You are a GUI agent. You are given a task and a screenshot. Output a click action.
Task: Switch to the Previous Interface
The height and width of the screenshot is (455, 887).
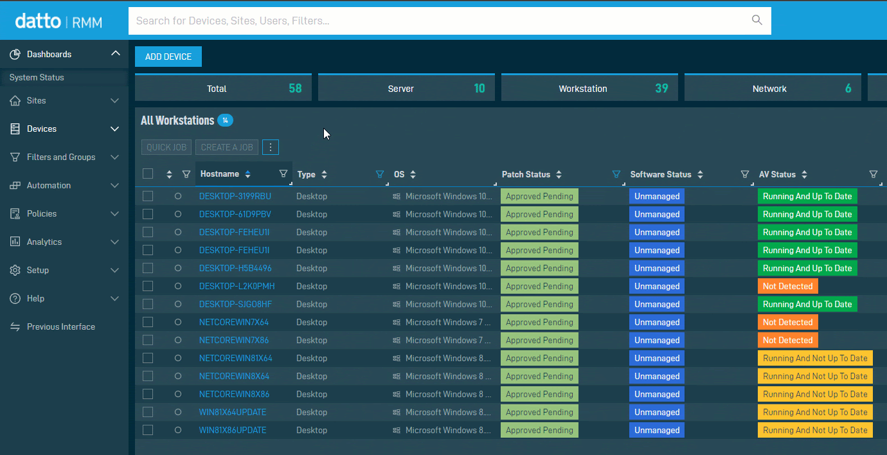[x=61, y=326]
